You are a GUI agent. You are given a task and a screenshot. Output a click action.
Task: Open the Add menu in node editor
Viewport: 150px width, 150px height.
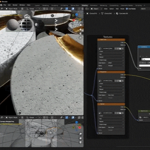coord(117,9)
